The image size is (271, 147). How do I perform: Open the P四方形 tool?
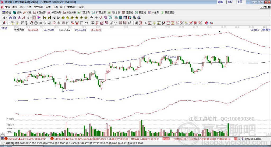pos(39,12)
